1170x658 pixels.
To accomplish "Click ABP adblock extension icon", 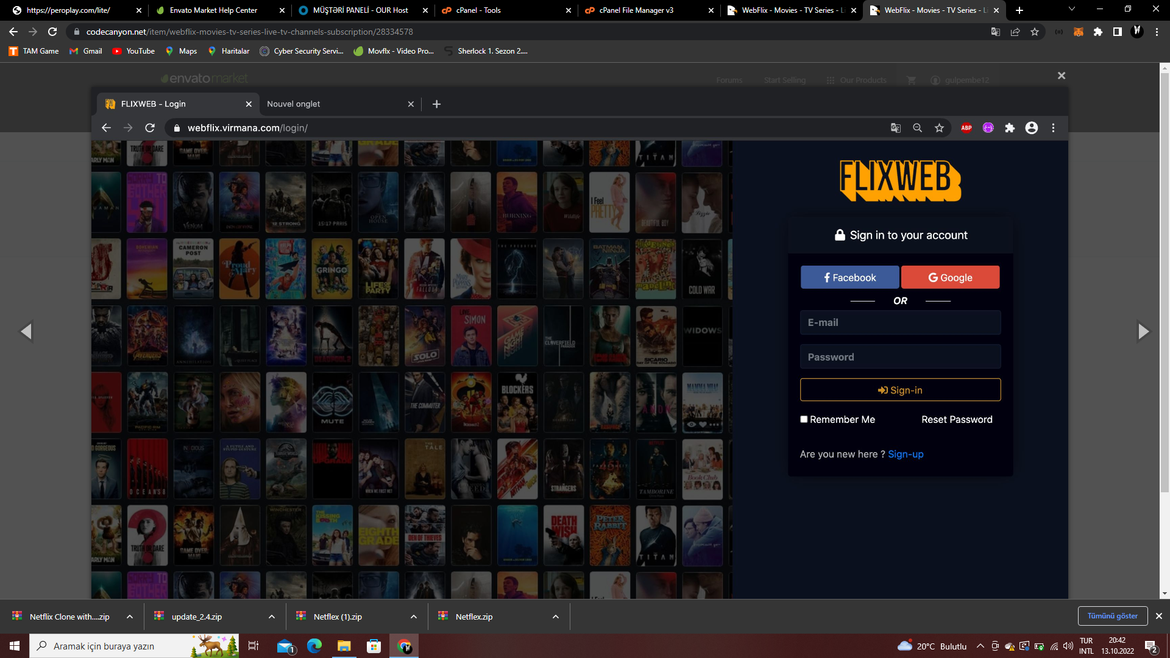I will tap(966, 128).
